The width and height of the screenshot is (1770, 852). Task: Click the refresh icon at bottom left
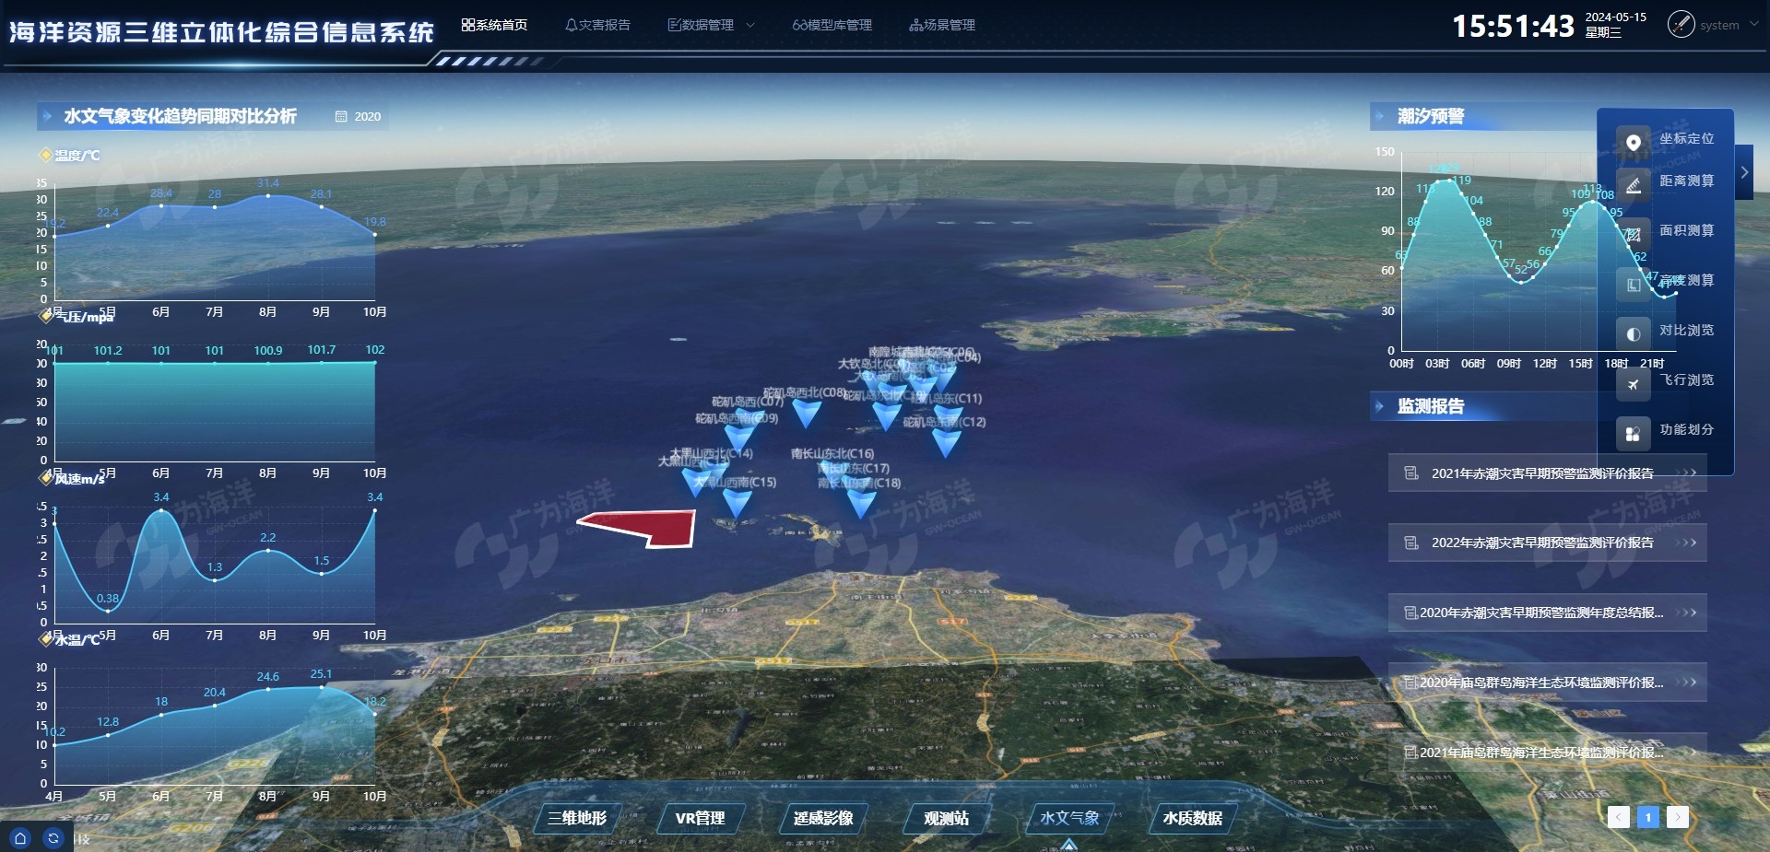(53, 838)
